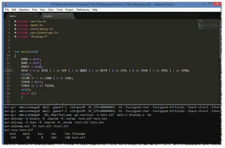Click the editor vertical scrollbar thumb
Screen dimensions: 225x148
[x=220, y=39]
